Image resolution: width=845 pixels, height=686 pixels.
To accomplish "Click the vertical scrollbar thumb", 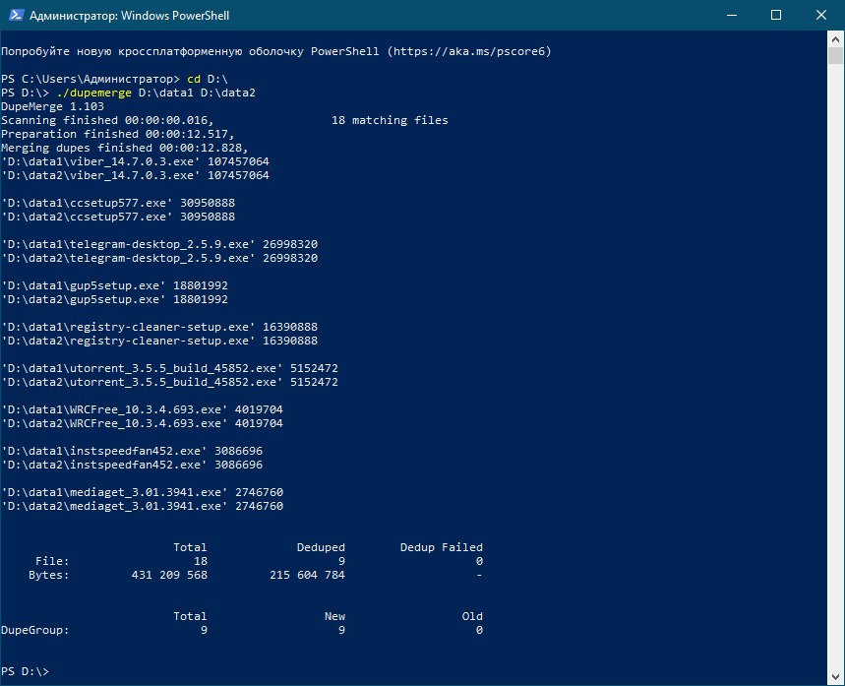I will tap(835, 56).
